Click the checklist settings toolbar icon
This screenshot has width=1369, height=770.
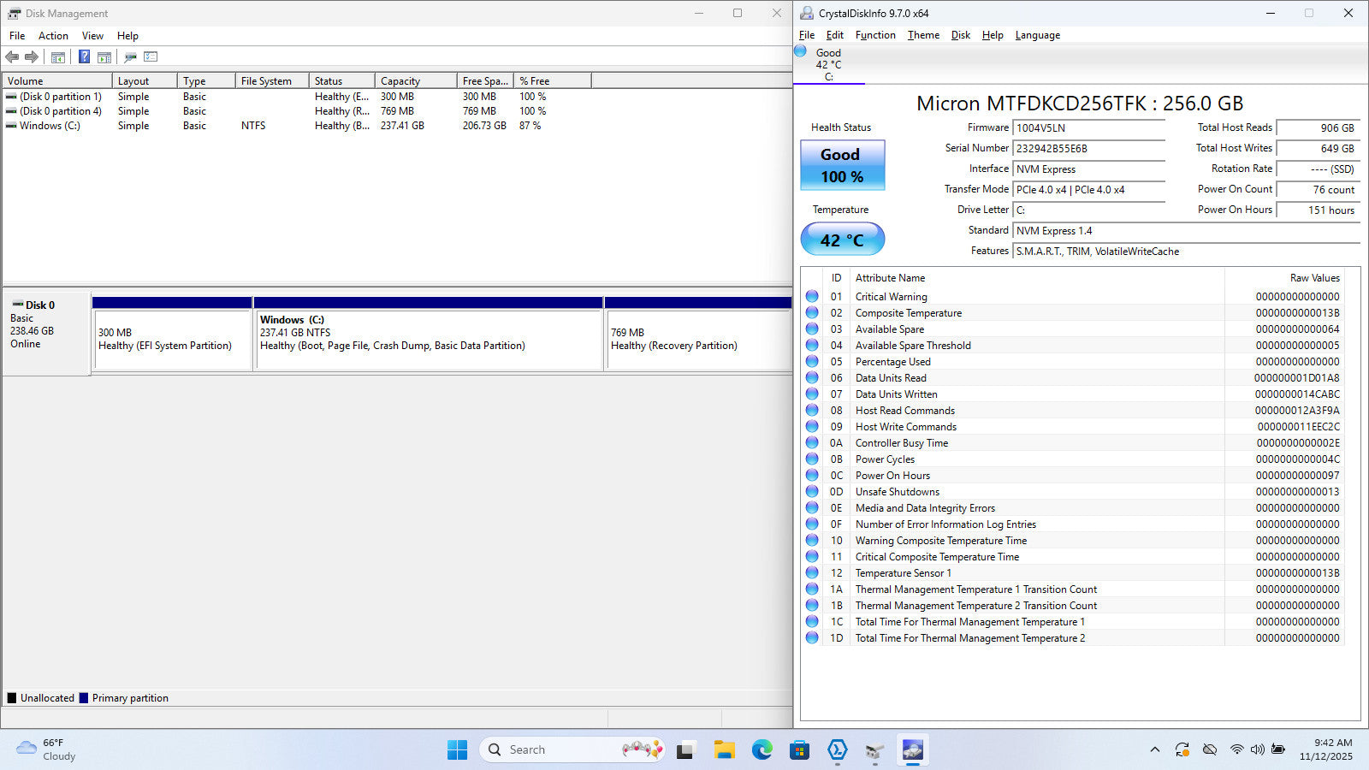151,57
